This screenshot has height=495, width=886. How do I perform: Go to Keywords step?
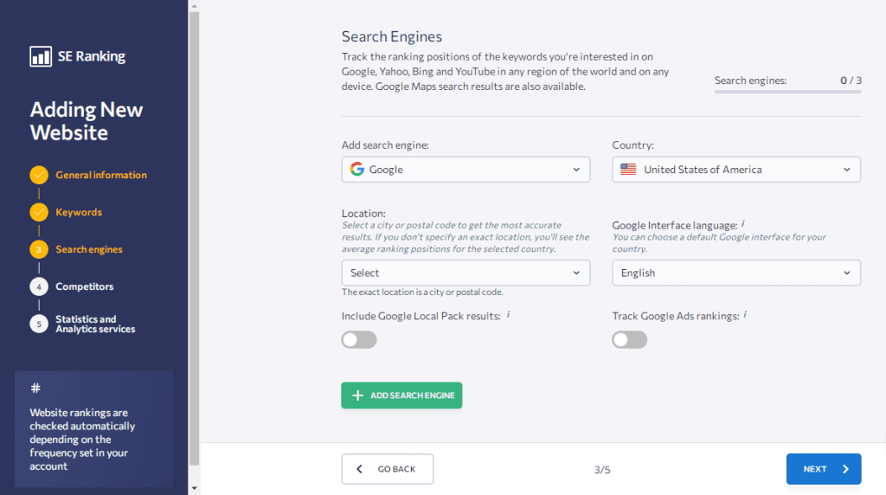[x=79, y=213]
